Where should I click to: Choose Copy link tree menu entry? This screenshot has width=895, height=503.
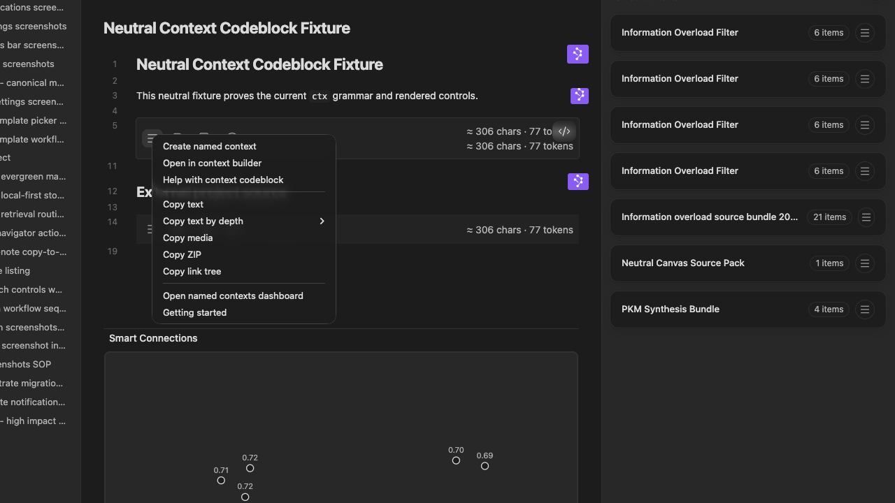click(x=244, y=272)
